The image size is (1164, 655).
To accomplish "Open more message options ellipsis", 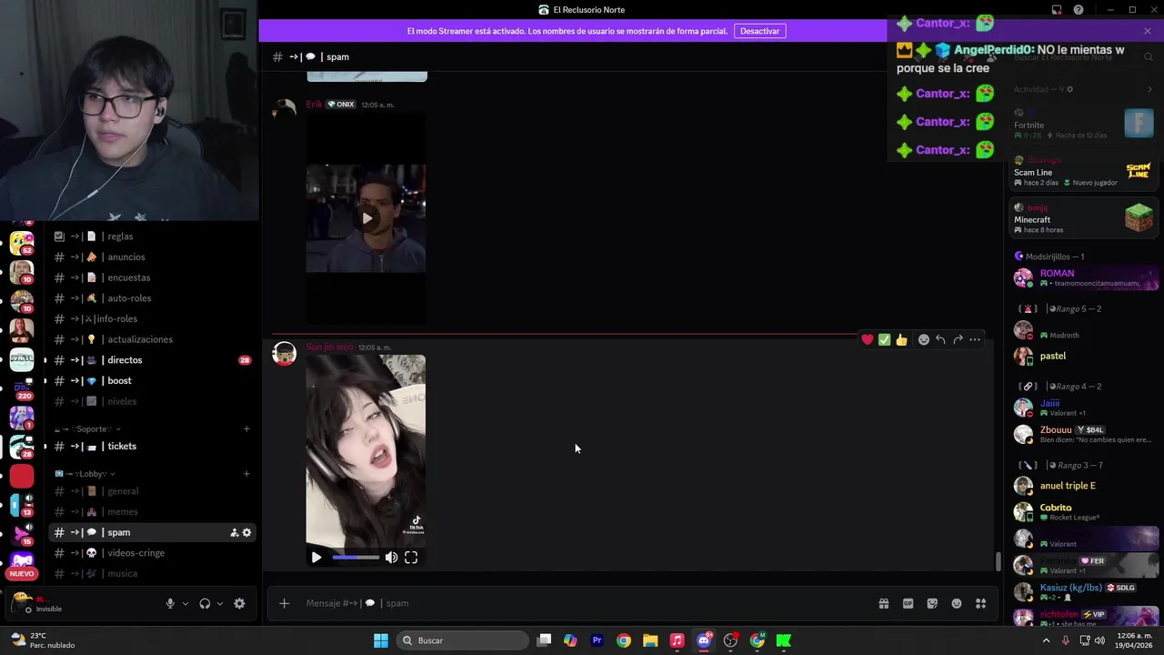I will (975, 339).
